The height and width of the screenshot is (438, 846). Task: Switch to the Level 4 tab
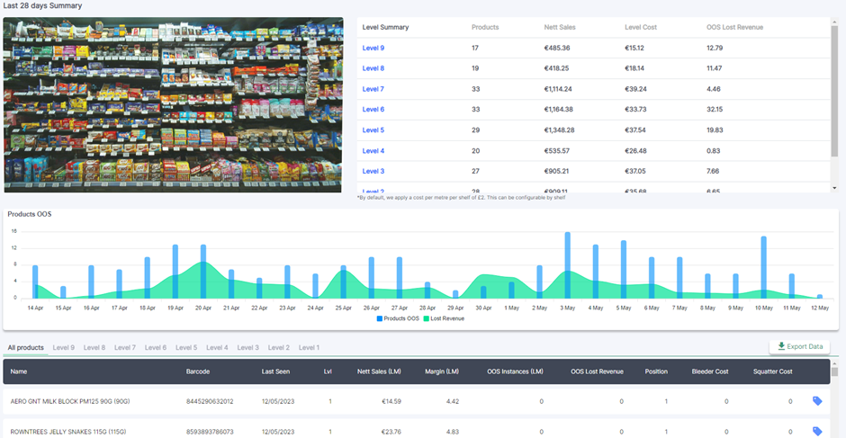[217, 347]
